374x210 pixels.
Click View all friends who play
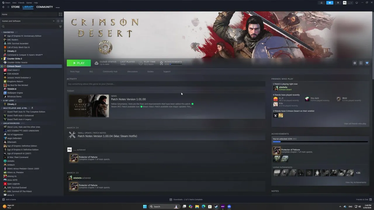pos(355,124)
